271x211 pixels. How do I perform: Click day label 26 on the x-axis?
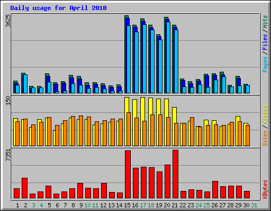point(214,205)
